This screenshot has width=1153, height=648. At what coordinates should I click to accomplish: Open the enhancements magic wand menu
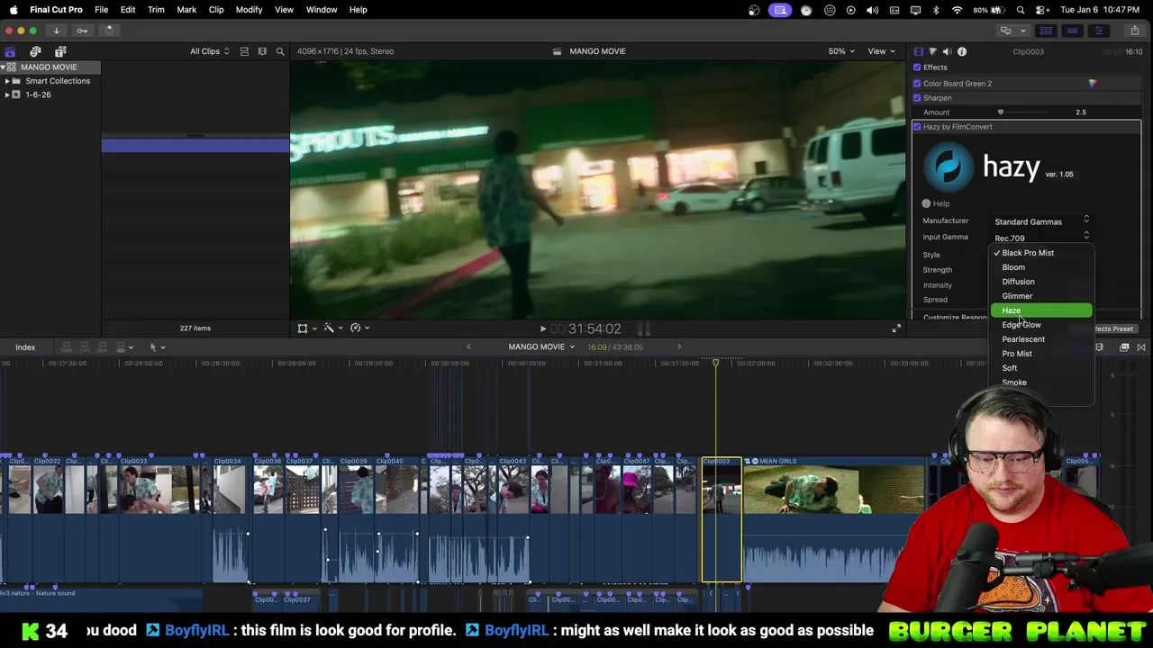click(332, 328)
